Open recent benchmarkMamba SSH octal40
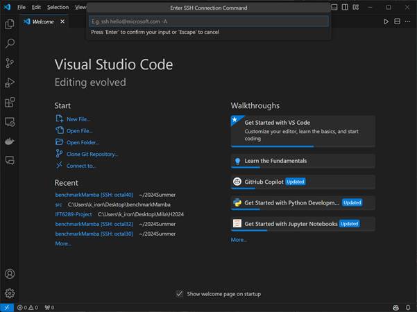 [94, 195]
